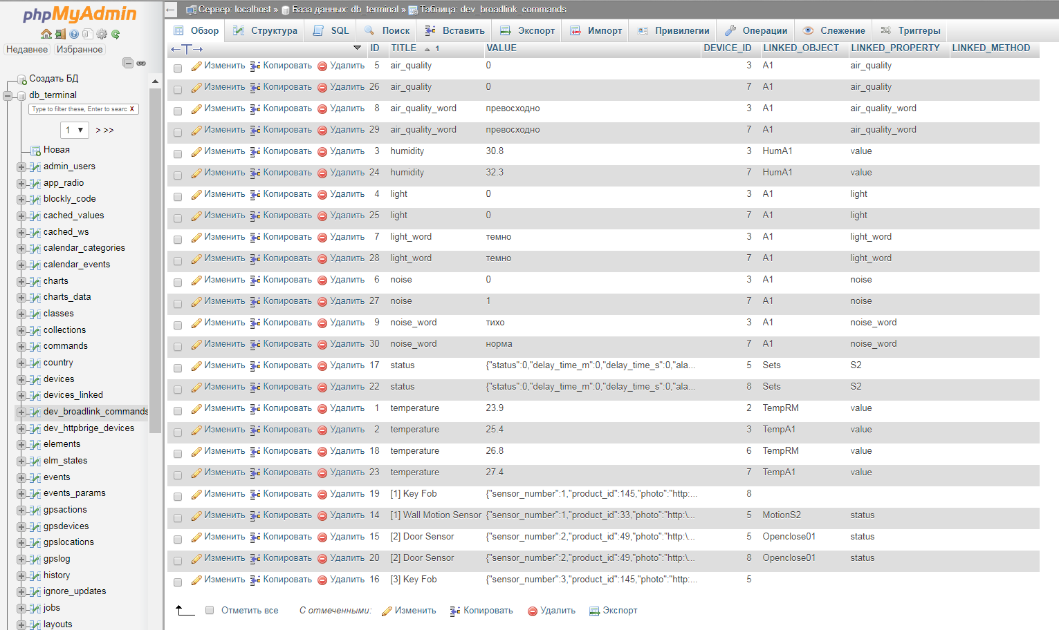Screen dimensions: 1059x630
Task: Collapse the db_terminal database tree node
Action: coord(8,95)
